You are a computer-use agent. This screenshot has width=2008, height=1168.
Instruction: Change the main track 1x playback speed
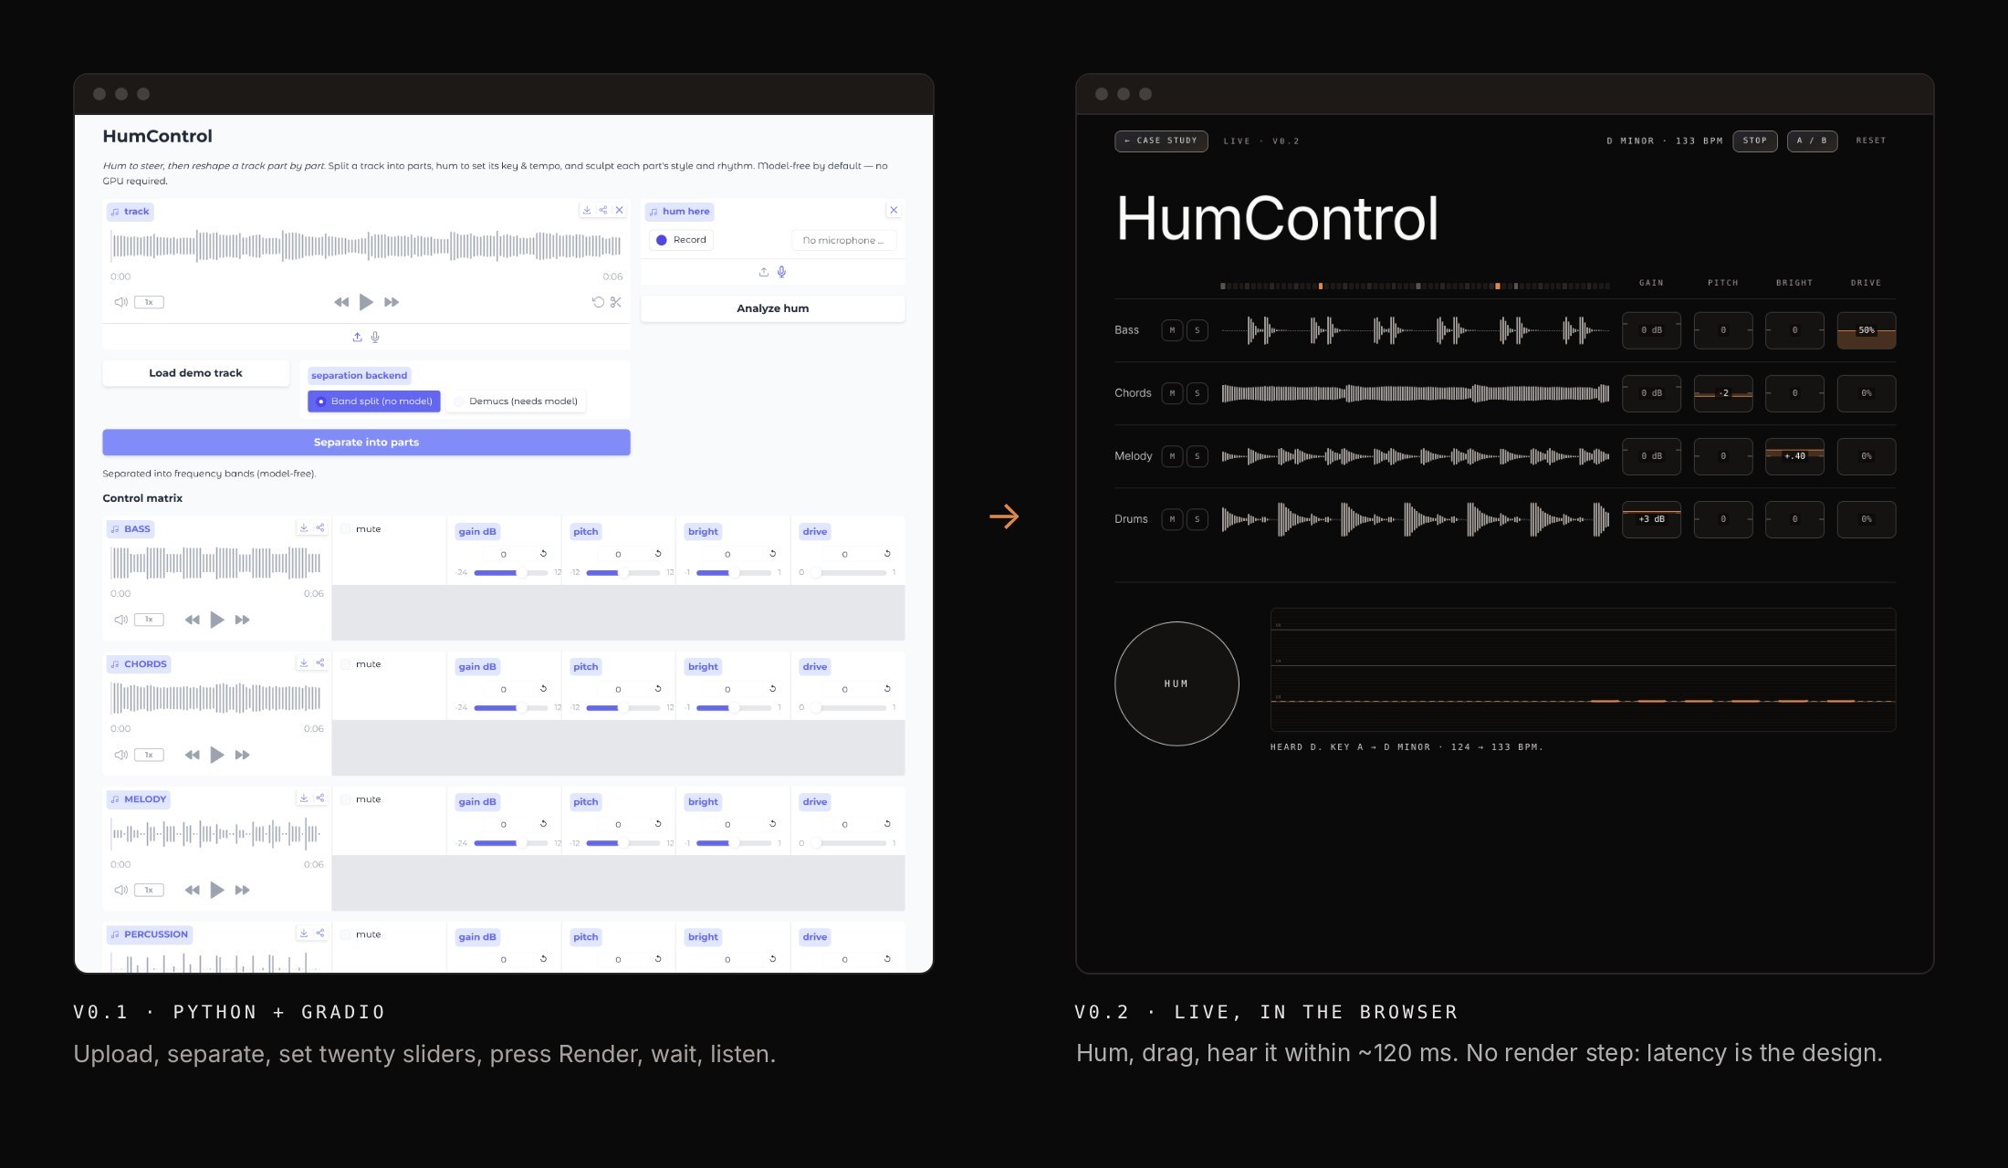pos(149,302)
